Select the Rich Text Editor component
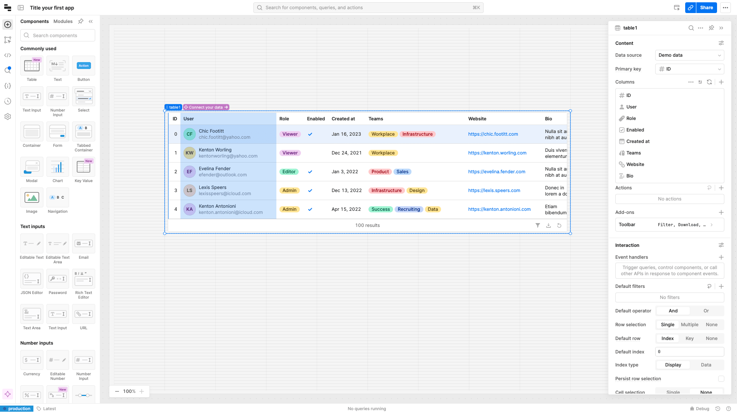Image resolution: width=737 pixels, height=414 pixels. 84,279
